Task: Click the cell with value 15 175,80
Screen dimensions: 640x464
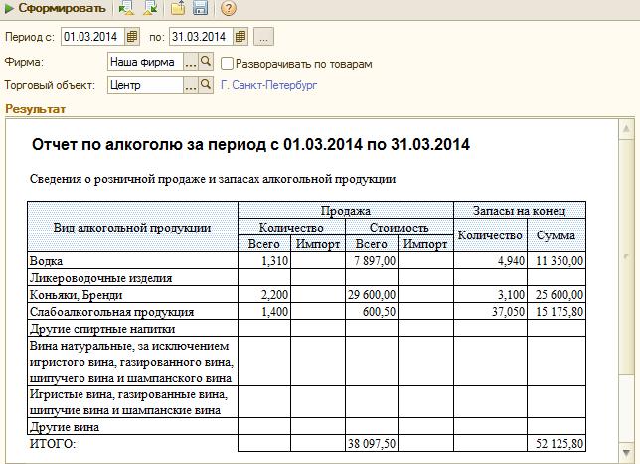Action: click(x=557, y=312)
